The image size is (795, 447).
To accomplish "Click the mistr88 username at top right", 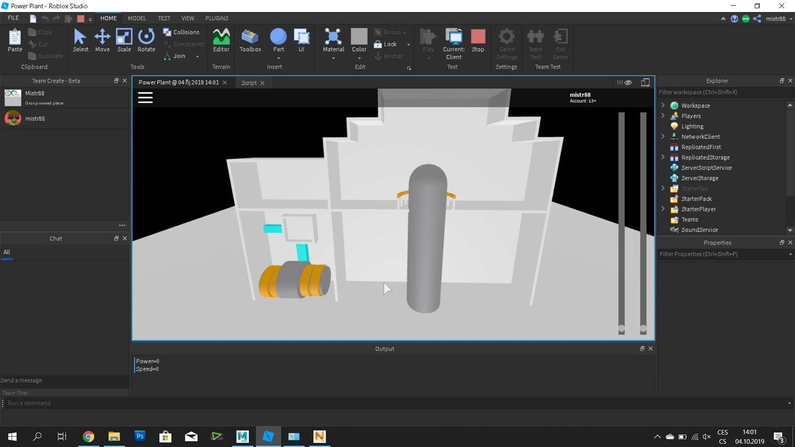I will pyautogui.click(x=775, y=18).
